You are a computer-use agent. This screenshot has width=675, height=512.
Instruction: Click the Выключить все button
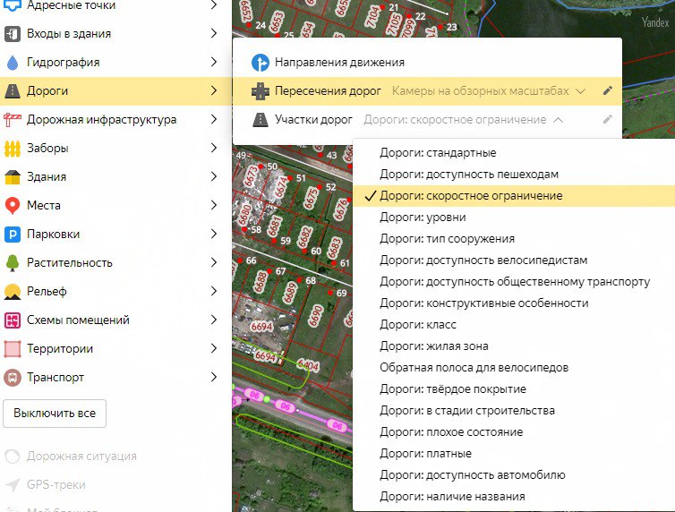tap(55, 414)
